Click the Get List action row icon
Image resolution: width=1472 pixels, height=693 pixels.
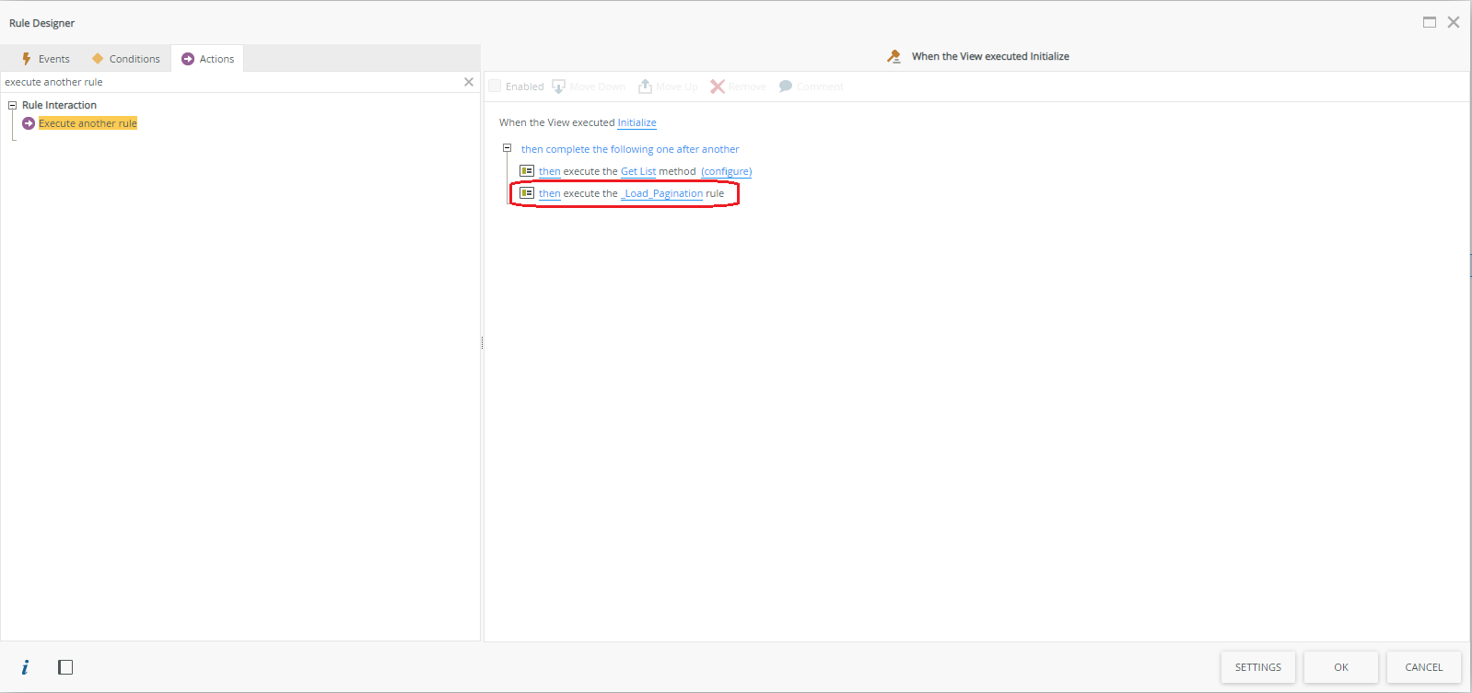pyautogui.click(x=527, y=171)
